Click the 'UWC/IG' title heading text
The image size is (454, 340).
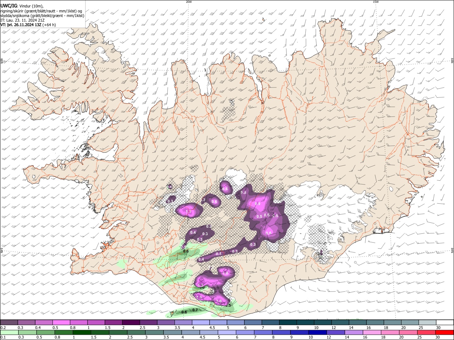pyautogui.click(x=9, y=6)
